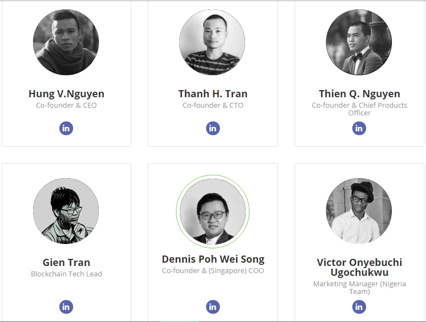Screen dimensions: 426x322
Task: Click the Blockchain Tech Lead title text
Action: click(66, 274)
